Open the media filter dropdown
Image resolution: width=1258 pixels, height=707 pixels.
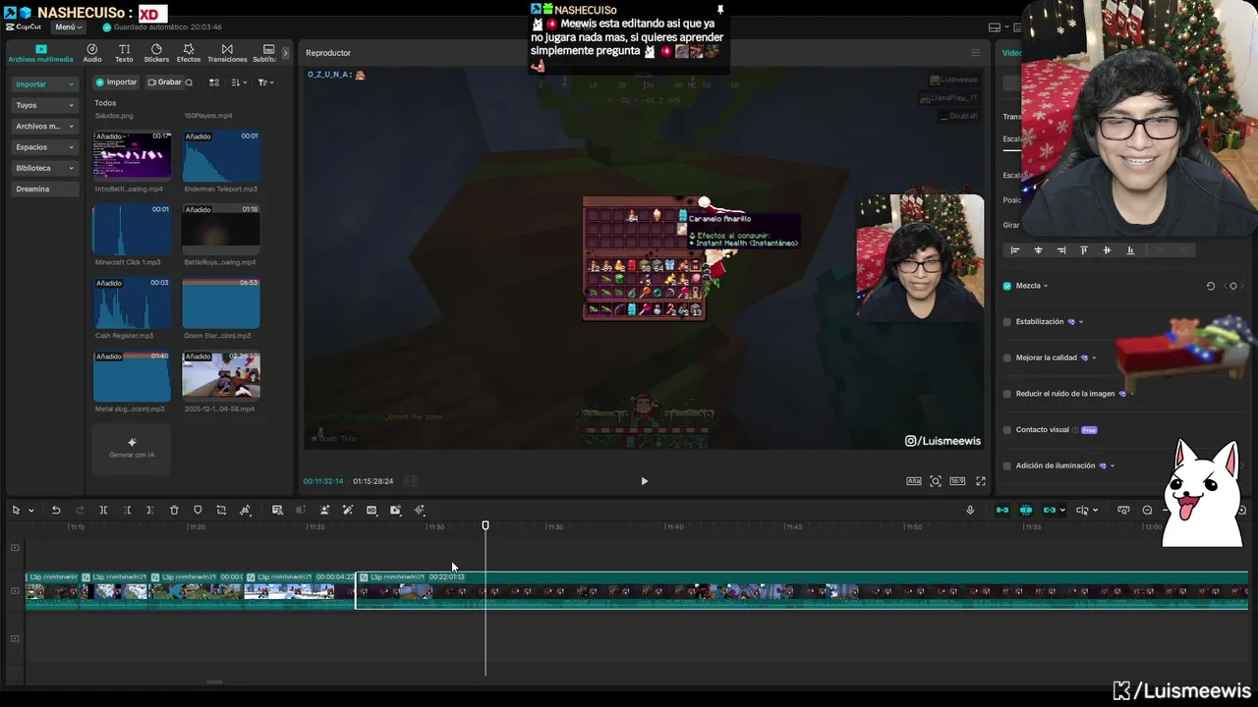pyautogui.click(x=265, y=82)
